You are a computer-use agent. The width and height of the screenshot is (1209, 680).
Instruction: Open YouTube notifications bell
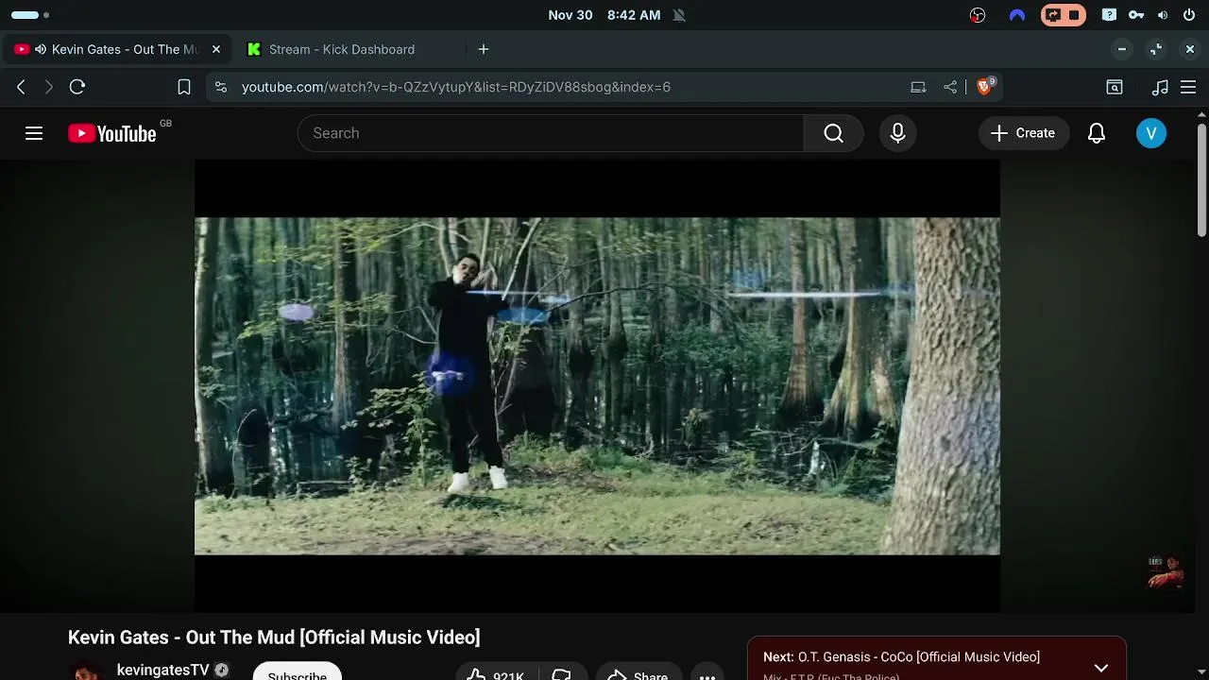[x=1097, y=133]
